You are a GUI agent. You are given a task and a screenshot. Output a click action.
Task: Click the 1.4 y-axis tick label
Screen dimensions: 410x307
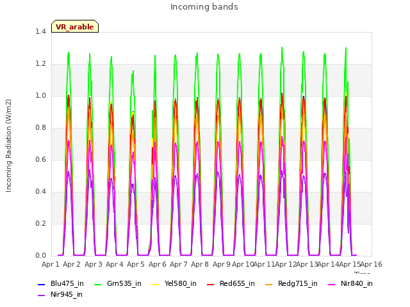40,31
